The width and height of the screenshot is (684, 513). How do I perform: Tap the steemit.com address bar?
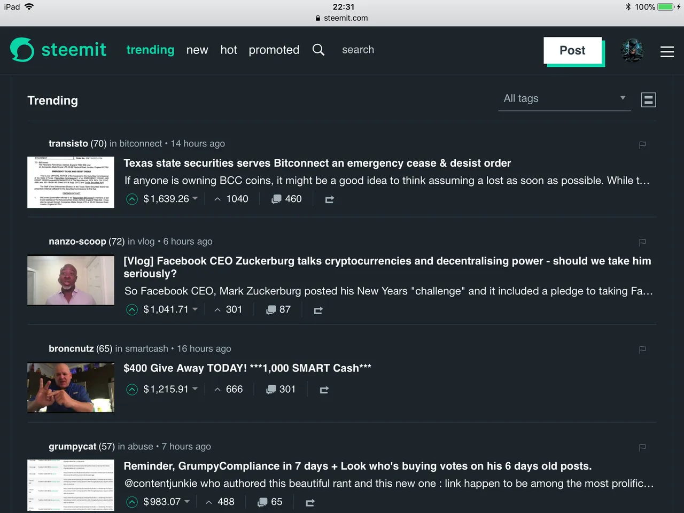pyautogui.click(x=342, y=18)
